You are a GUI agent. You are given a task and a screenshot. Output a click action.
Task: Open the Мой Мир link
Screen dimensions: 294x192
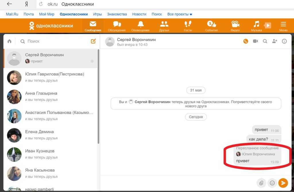click(47, 14)
